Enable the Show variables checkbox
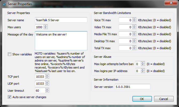179x107 pixels. point(9,54)
